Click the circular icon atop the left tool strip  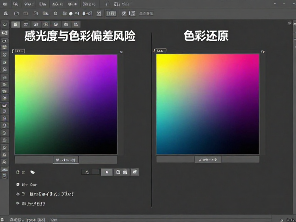coord(5,25)
